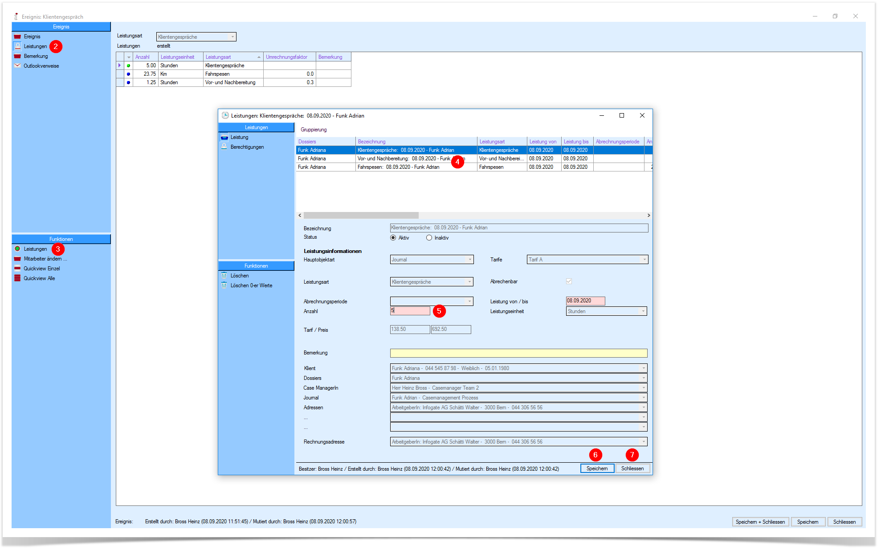Open the Klient Funk Adriana dropdown
Viewport: 881px width, 550px height.
click(x=644, y=368)
